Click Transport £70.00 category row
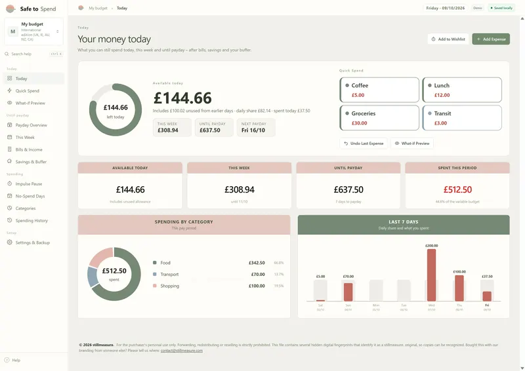 pyautogui.click(x=219, y=274)
